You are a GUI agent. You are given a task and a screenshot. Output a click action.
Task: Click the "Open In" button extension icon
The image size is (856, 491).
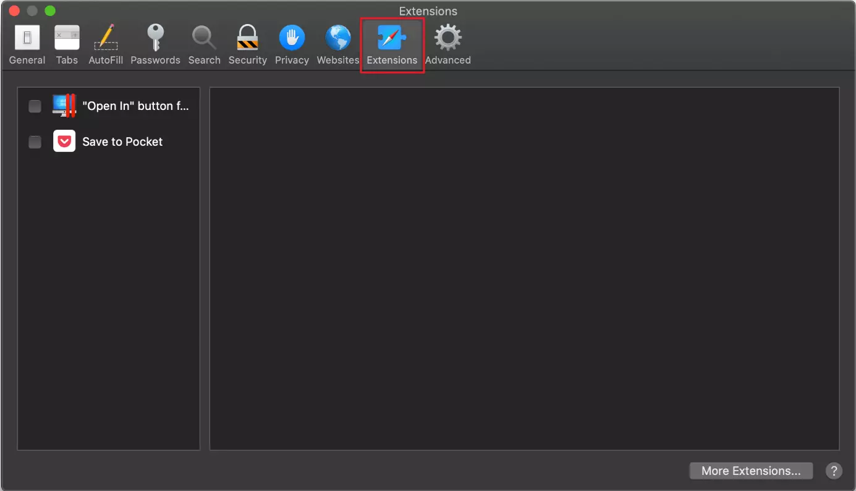tap(64, 106)
